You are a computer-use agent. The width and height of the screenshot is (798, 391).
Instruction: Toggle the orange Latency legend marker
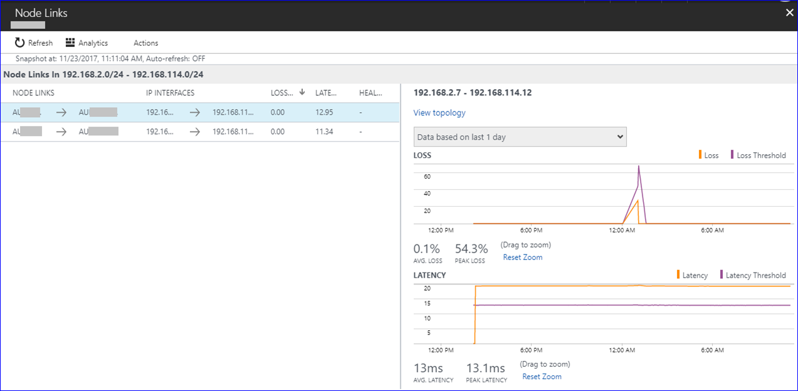[678, 274]
